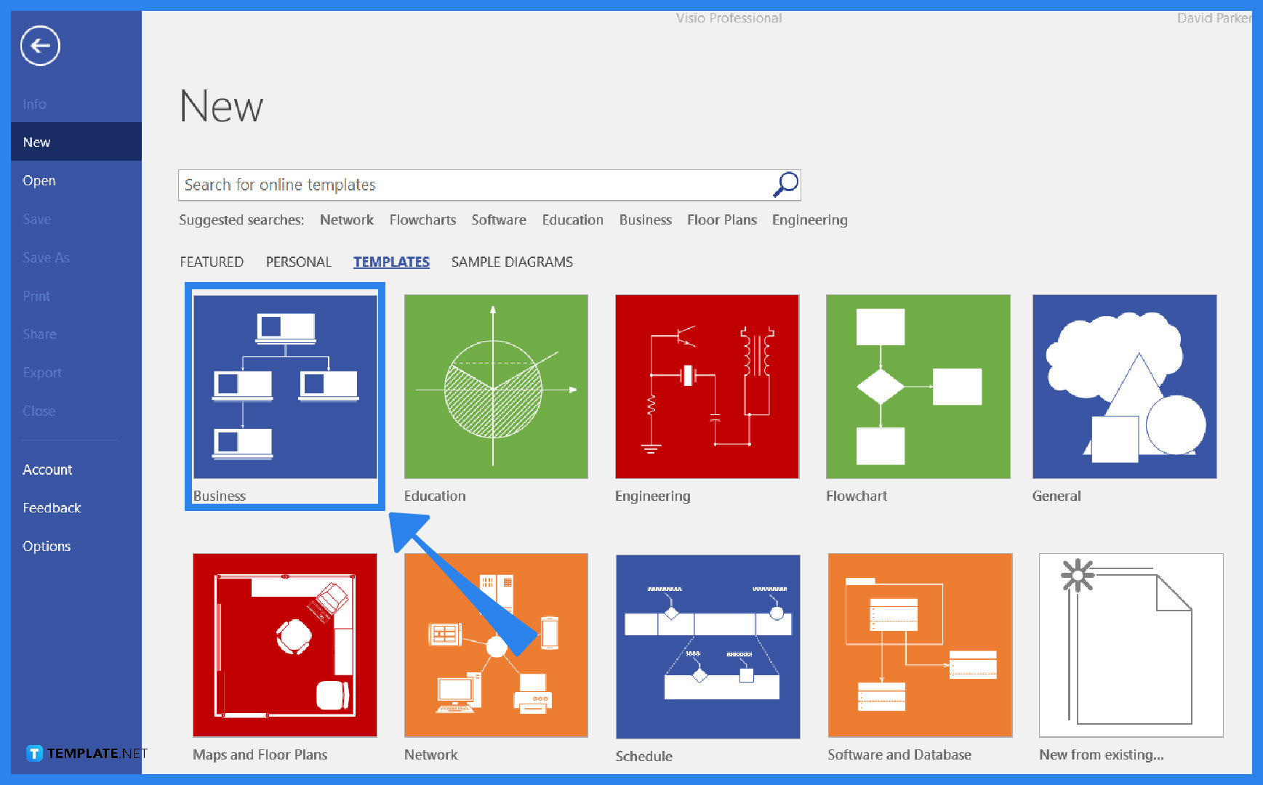Go to Options in the sidebar
This screenshot has height=785, width=1263.
47,546
